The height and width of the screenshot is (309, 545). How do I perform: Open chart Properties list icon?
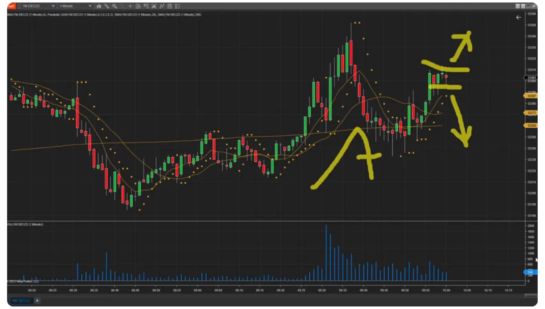click(177, 6)
